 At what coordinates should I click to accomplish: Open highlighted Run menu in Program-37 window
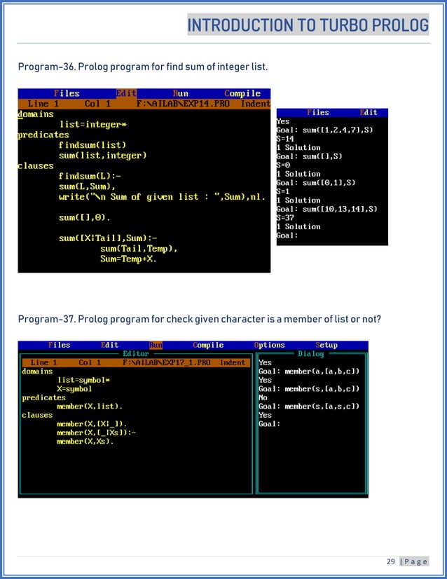tap(156, 345)
